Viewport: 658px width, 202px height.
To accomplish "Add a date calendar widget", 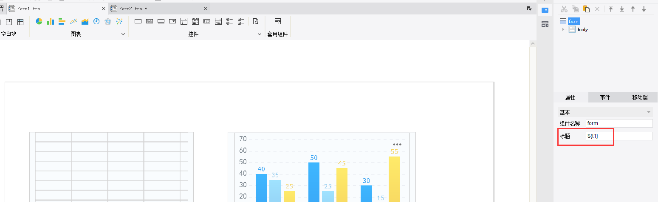I will pyautogui.click(x=195, y=21).
